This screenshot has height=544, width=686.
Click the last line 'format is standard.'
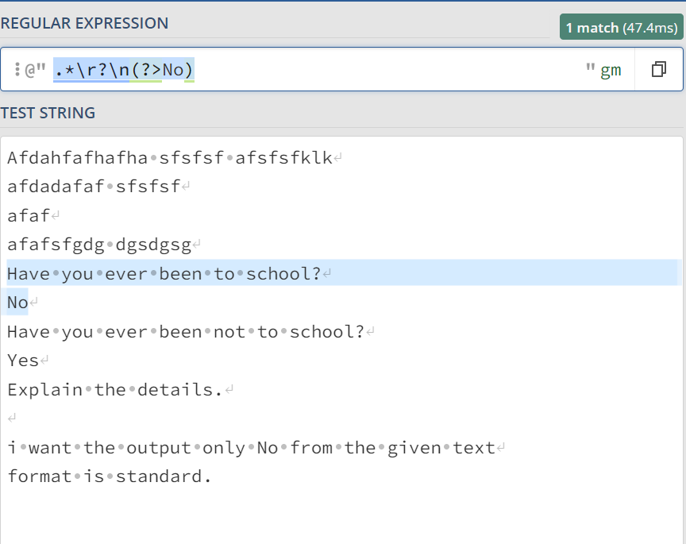109,476
